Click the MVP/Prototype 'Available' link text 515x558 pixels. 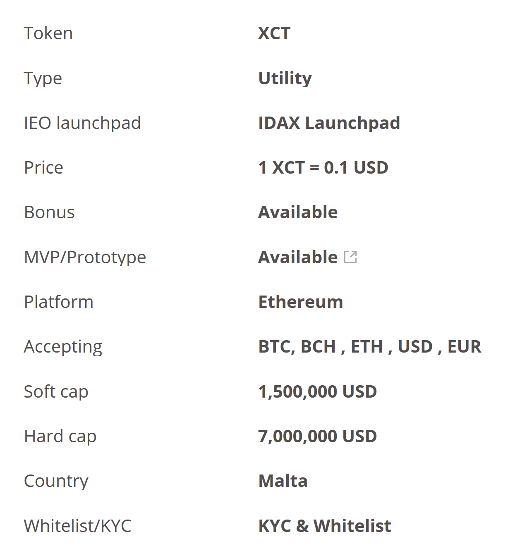(298, 257)
